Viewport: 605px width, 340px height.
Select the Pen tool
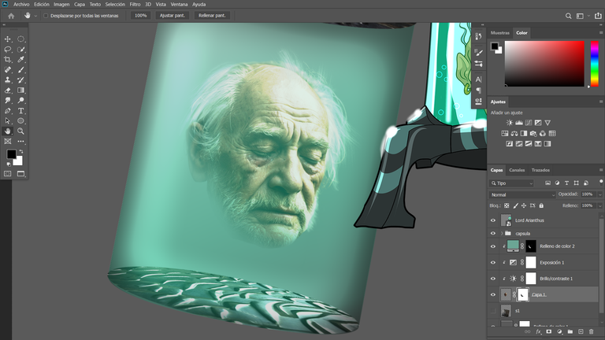7,111
